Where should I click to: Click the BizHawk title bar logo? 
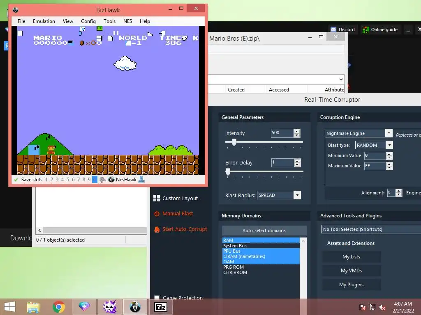click(x=16, y=10)
